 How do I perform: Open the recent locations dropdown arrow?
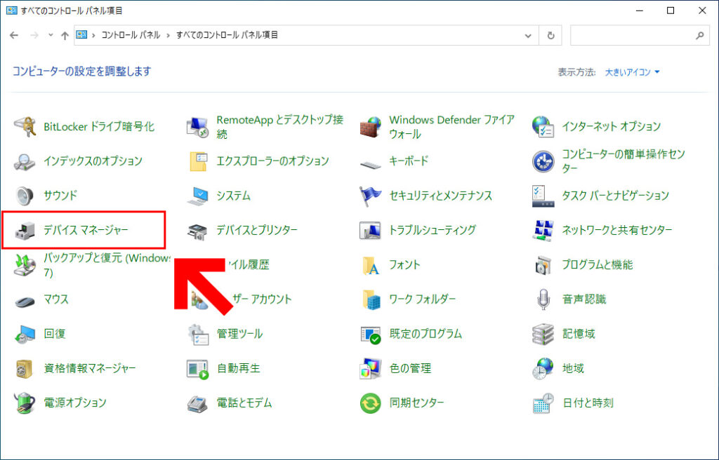coord(51,35)
